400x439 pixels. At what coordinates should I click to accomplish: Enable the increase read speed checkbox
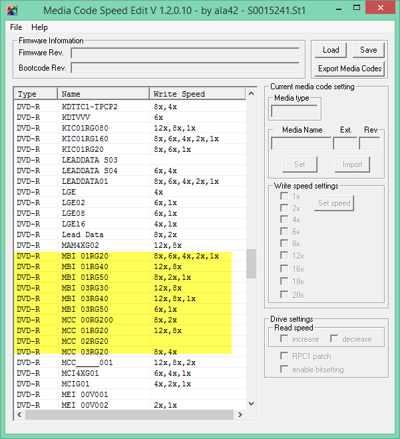pyautogui.click(x=284, y=339)
